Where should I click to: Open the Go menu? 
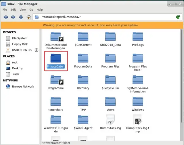31,10
